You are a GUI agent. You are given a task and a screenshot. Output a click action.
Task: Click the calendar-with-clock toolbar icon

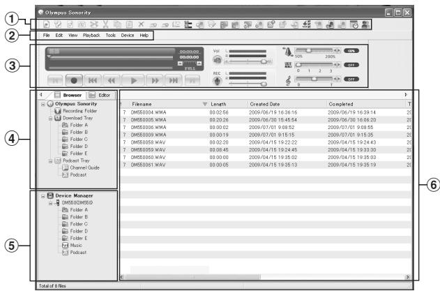354,24
